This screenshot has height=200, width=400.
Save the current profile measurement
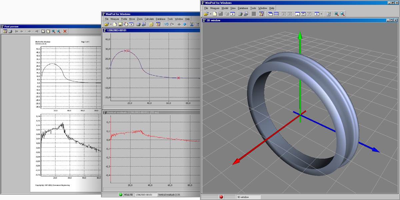pos(120,24)
